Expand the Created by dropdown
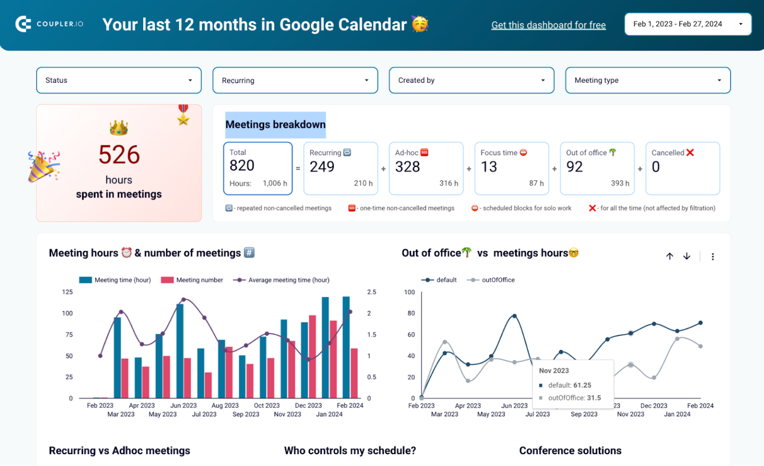 tap(471, 80)
